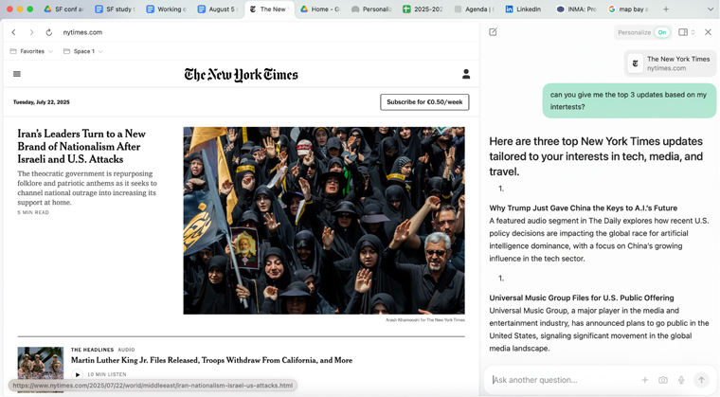
Task: Switch to the INMA: Pro tab
Action: point(577,9)
